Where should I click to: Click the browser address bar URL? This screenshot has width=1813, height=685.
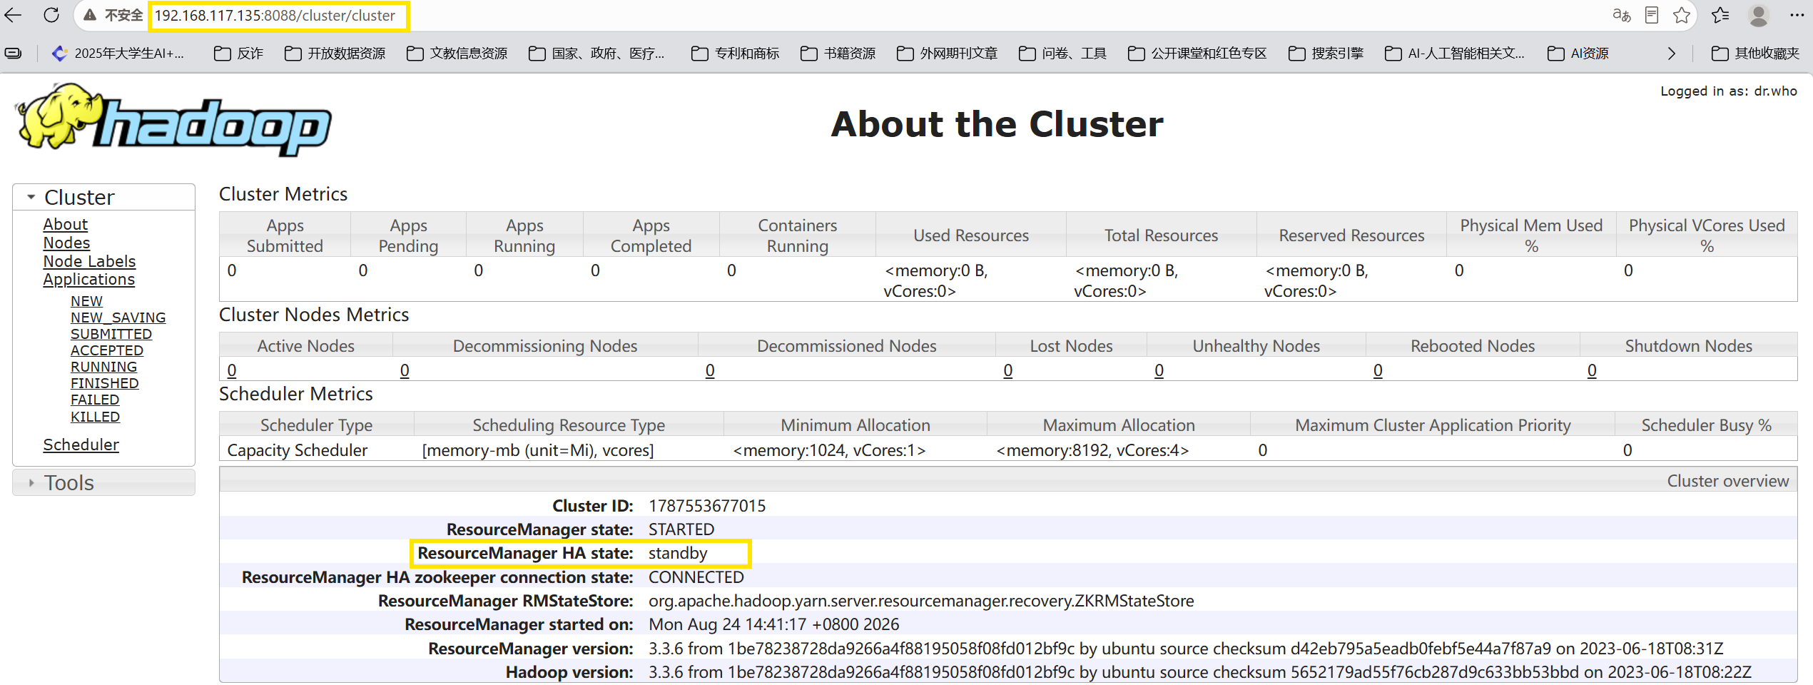point(275,16)
